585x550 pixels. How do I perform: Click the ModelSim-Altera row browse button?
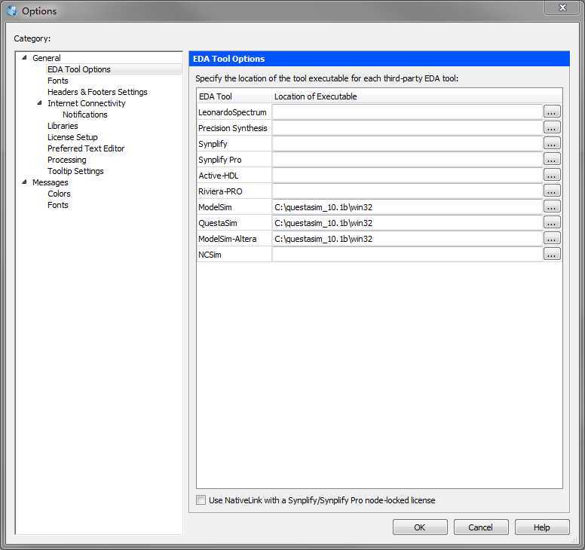552,239
